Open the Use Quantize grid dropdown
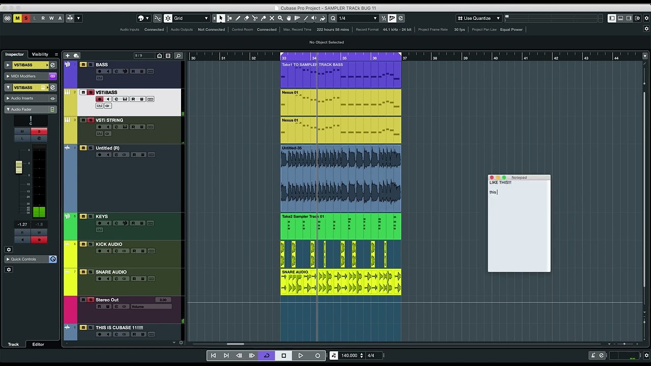Viewport: 651px width, 366px height. click(479, 18)
